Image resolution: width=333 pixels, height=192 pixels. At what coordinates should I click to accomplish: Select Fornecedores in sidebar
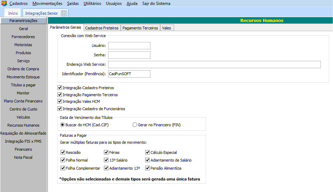pos(23,37)
